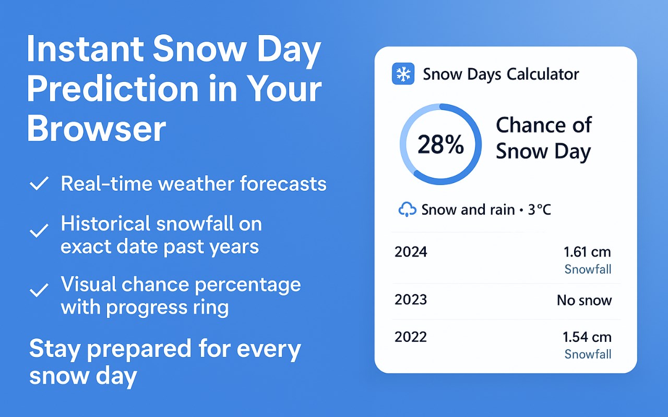Click the Chance of Snow Day label
This screenshot has width=668, height=417.
(543, 138)
